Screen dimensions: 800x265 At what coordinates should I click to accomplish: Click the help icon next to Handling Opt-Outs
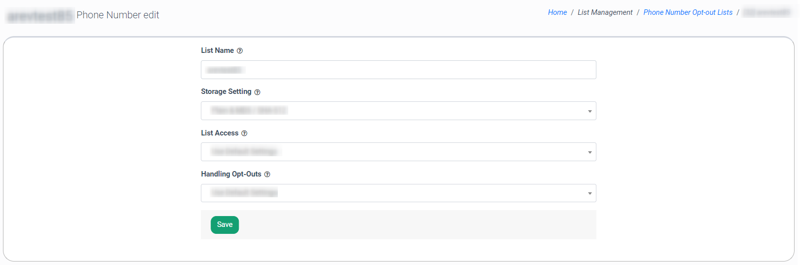(x=267, y=175)
